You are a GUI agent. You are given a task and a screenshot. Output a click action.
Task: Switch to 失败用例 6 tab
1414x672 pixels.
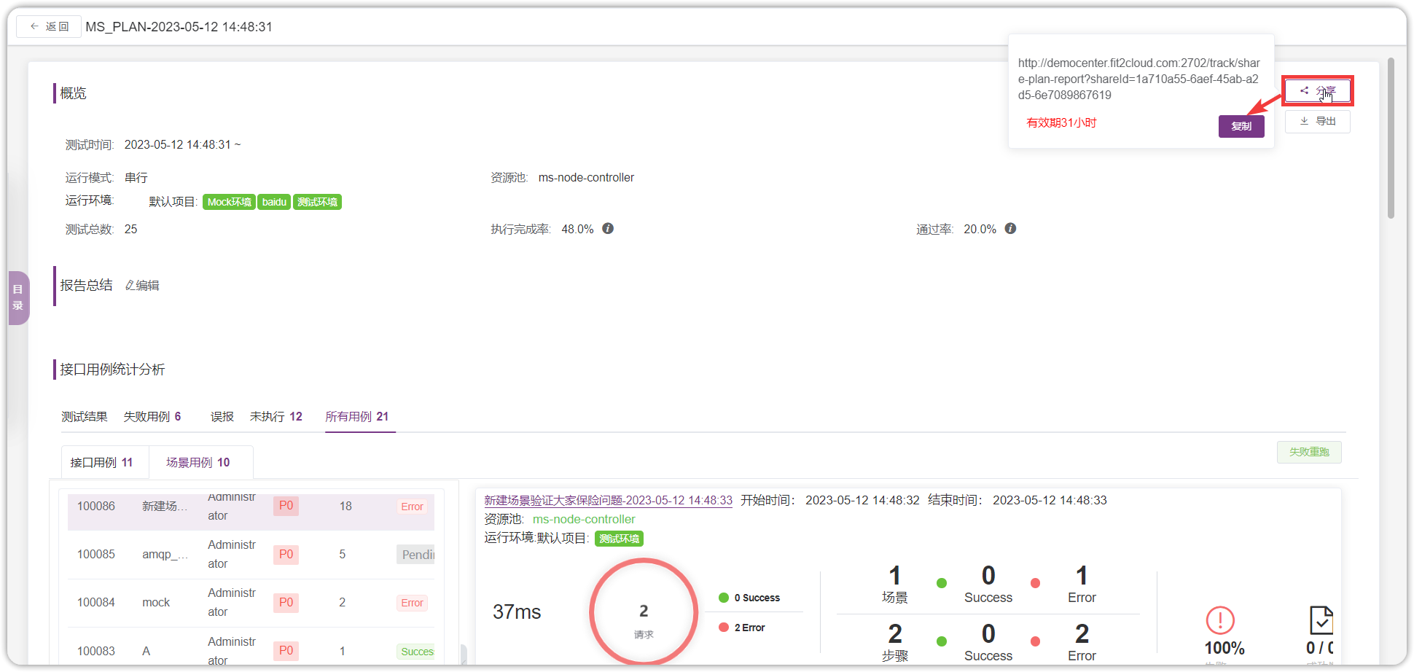tap(152, 417)
